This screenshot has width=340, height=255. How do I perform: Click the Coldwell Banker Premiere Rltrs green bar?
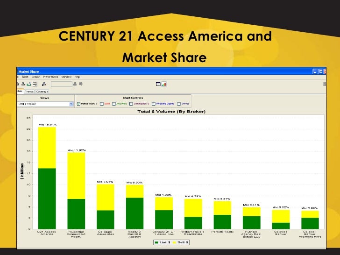(310, 223)
